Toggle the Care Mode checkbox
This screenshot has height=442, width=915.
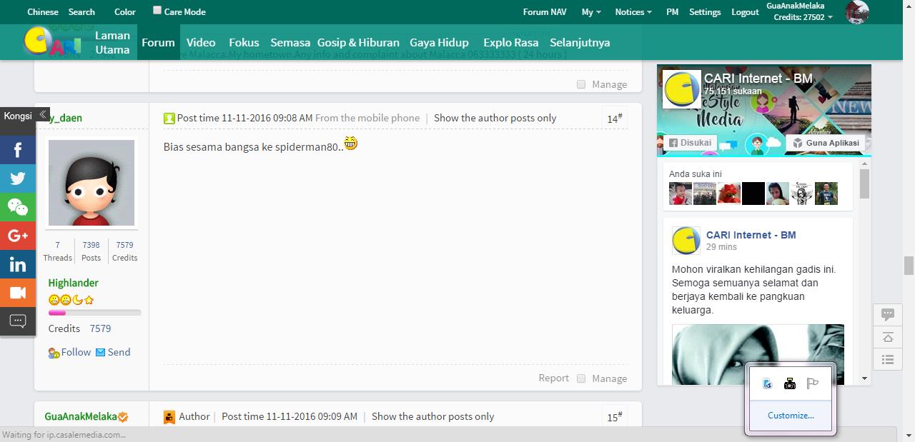click(x=157, y=10)
